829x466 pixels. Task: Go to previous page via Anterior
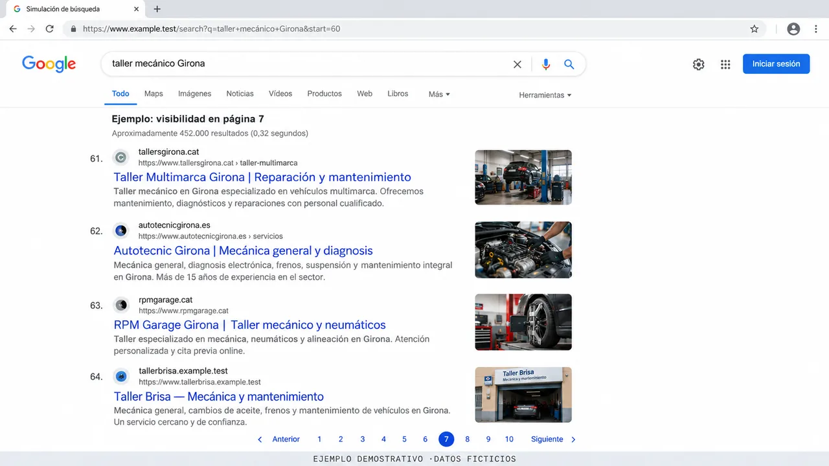[x=278, y=439]
